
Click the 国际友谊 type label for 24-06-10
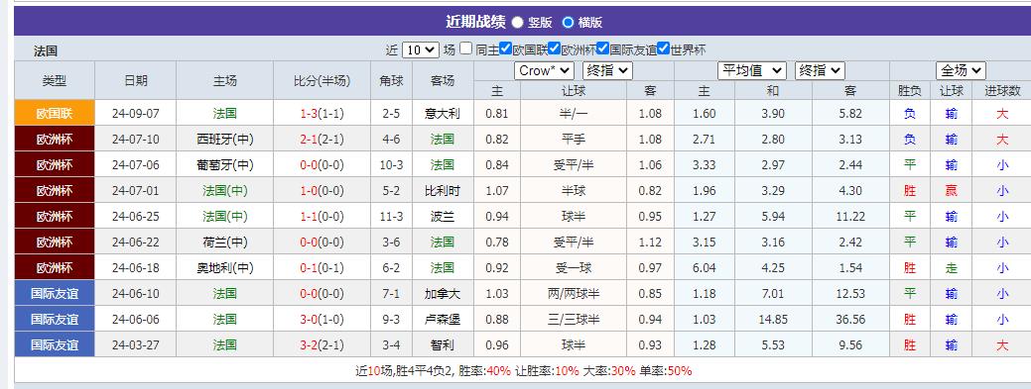click(x=55, y=293)
